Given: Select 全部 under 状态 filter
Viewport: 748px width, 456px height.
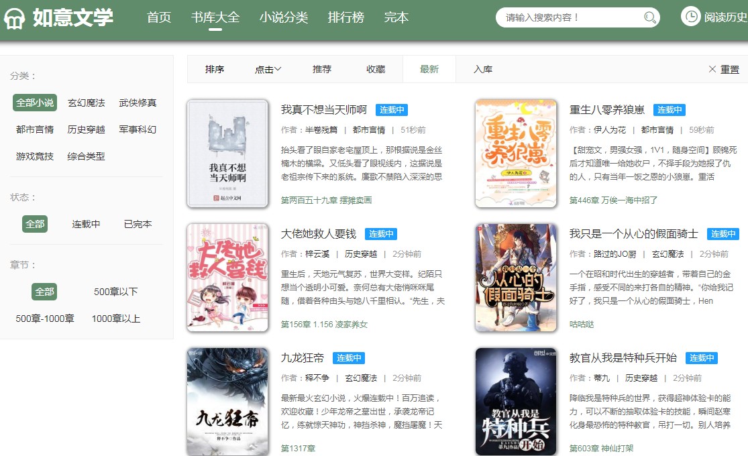Looking at the screenshot, I should 35,224.
